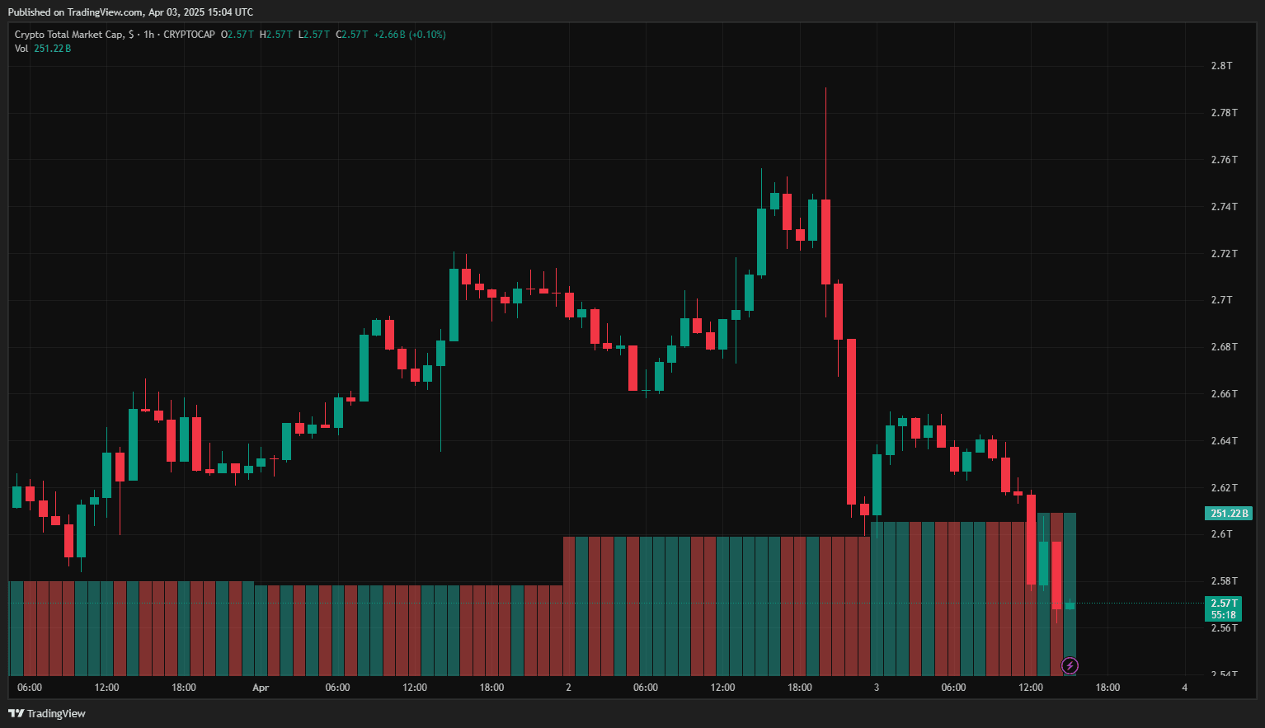Click the 2.68T price axis label
Viewport: 1265px width, 728px height.
tap(1224, 347)
